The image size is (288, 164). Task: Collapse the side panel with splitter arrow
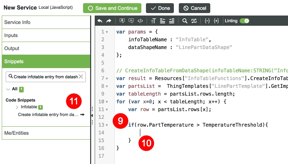click(92, 115)
